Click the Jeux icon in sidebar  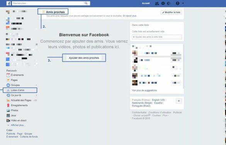point(8,115)
